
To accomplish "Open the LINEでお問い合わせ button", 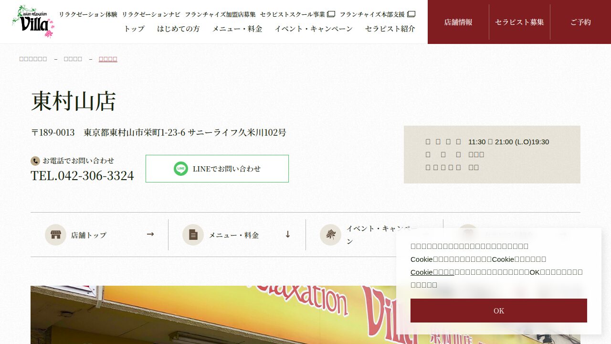I will click(217, 169).
